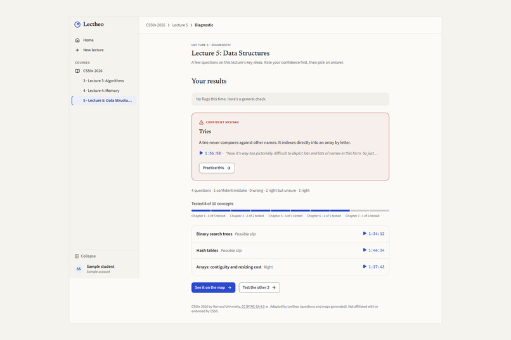Viewport: 511px width, 340px height.
Task: Click the 'Chapter 1 · 4 of 5 tested' label
Action: point(208,216)
